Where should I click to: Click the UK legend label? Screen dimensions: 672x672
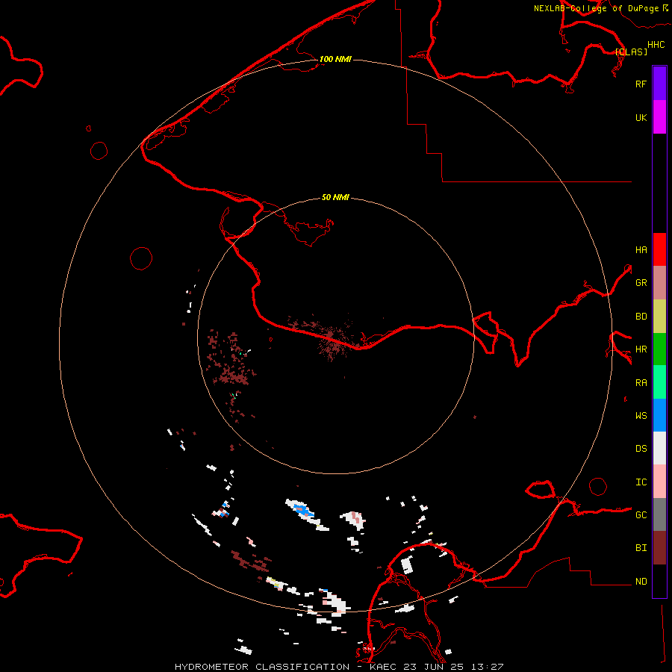click(641, 117)
